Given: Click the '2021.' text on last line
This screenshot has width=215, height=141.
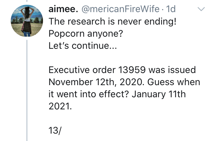Looking at the screenshot, I should pyautogui.click(x=60, y=106).
